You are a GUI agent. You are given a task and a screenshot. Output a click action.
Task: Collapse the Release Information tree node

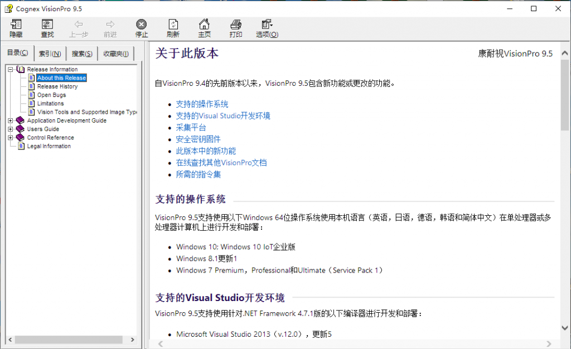pyautogui.click(x=11, y=69)
